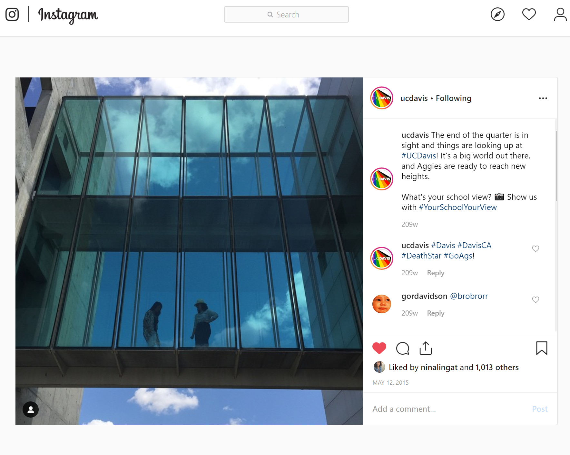This screenshot has height=455, width=570.
Task: Click the comment speech bubble icon
Action: coord(403,349)
